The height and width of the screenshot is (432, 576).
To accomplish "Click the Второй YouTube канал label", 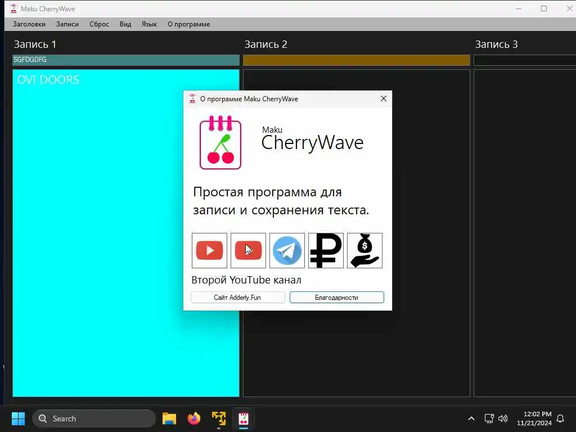I will click(246, 280).
